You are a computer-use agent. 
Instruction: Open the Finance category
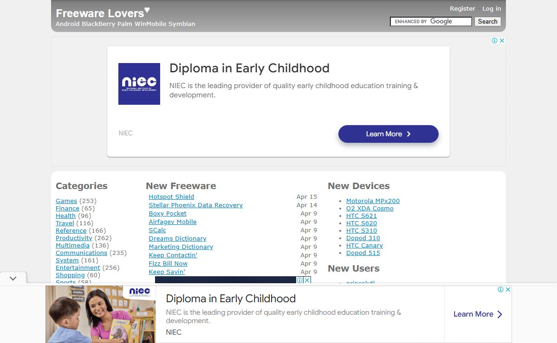point(67,208)
